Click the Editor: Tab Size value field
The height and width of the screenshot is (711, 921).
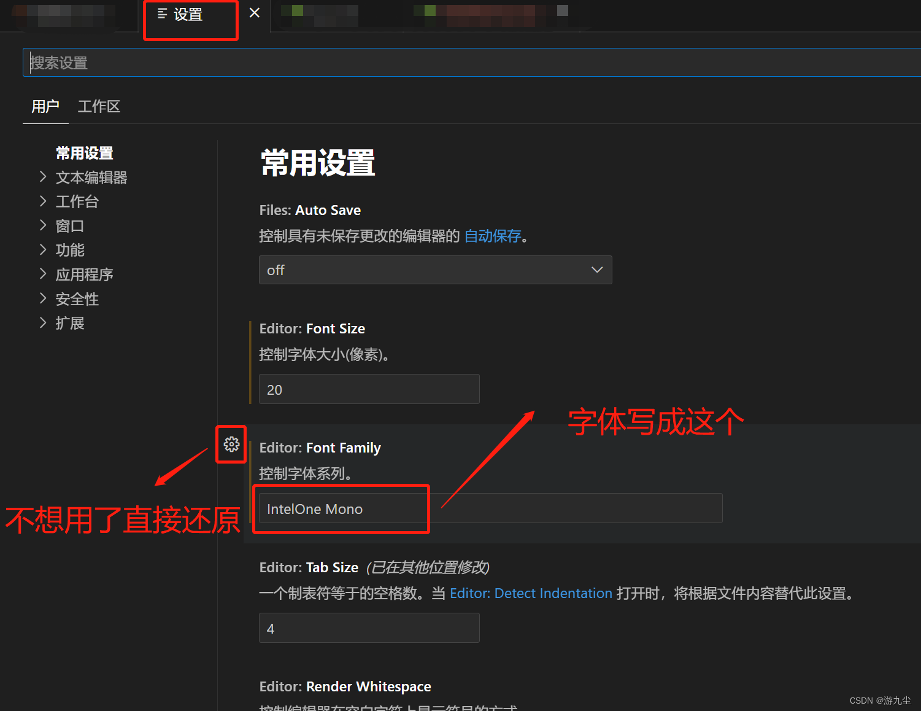(368, 627)
